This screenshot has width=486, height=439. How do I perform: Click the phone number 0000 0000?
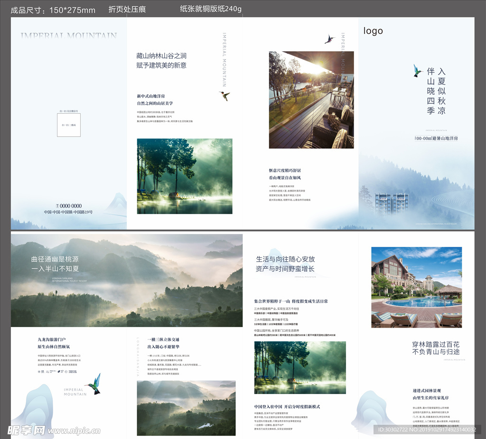click(69, 206)
